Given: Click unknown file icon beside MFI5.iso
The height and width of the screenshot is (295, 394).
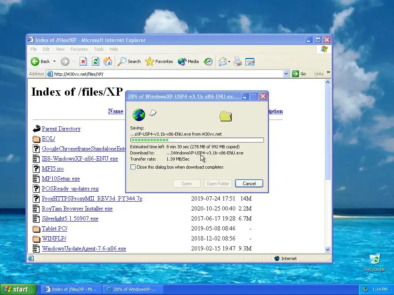Looking at the screenshot, I should pyautogui.click(x=36, y=169).
